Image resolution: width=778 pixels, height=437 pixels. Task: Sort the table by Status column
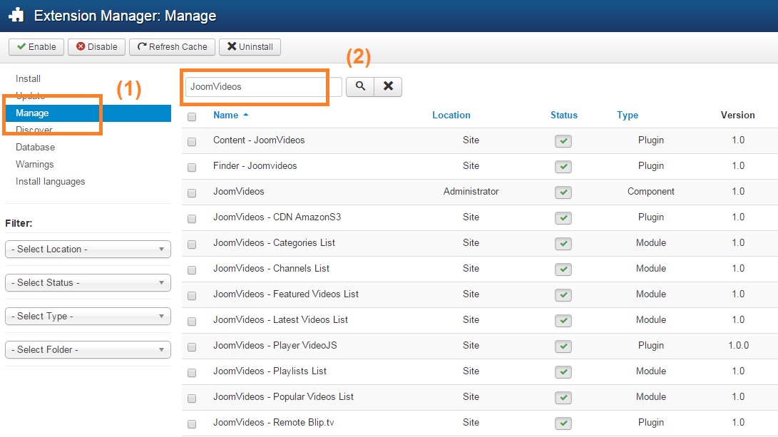[x=563, y=115]
